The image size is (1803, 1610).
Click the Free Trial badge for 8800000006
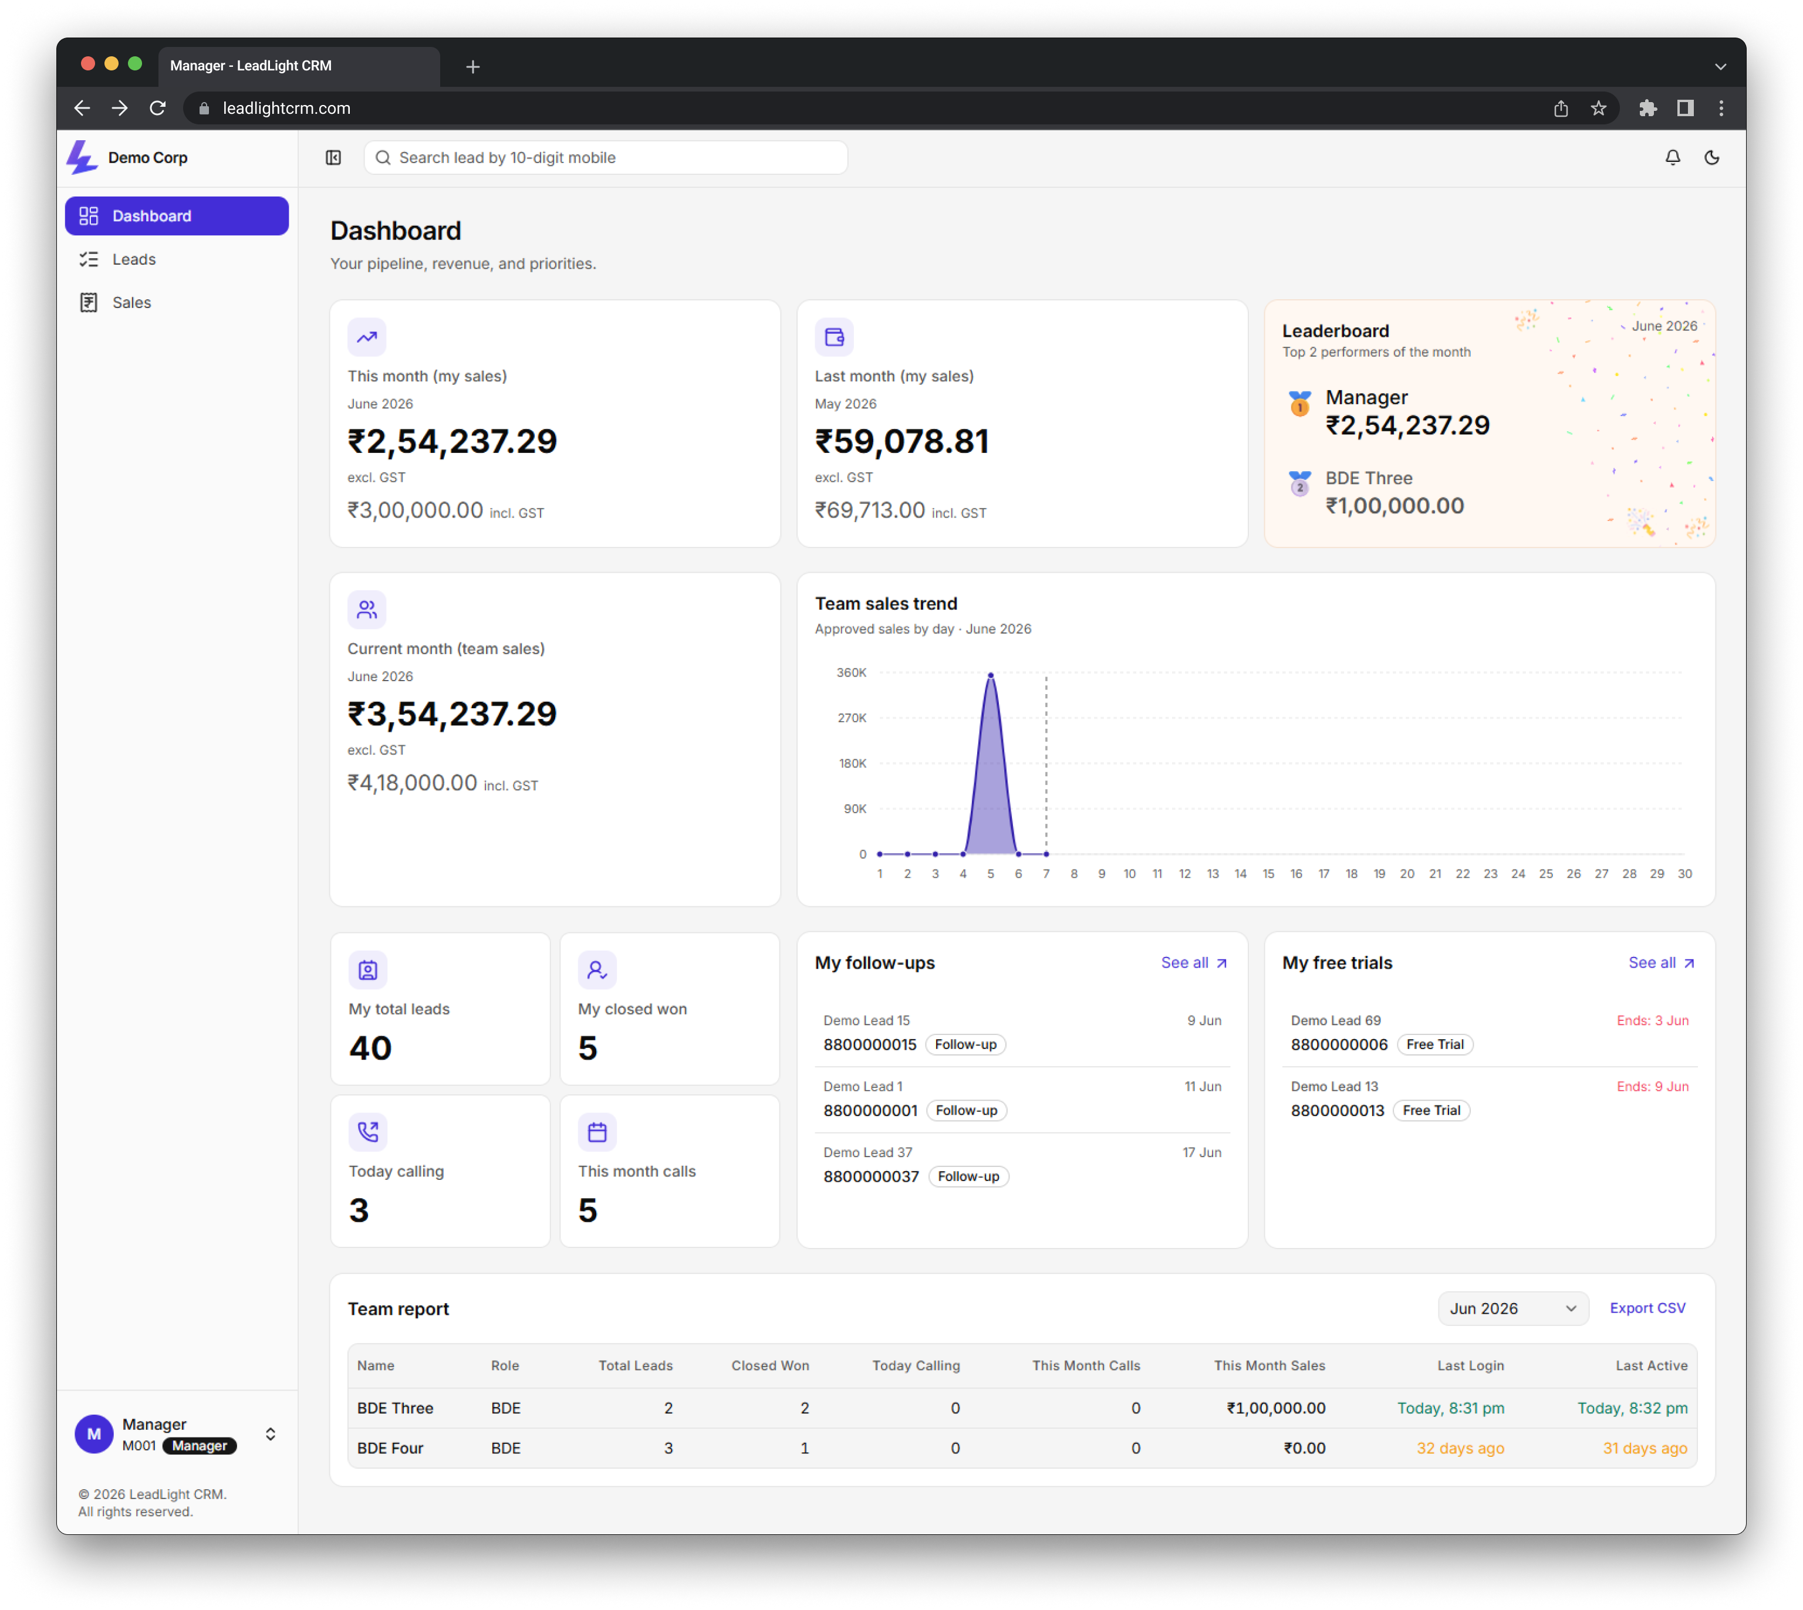(x=1434, y=1045)
